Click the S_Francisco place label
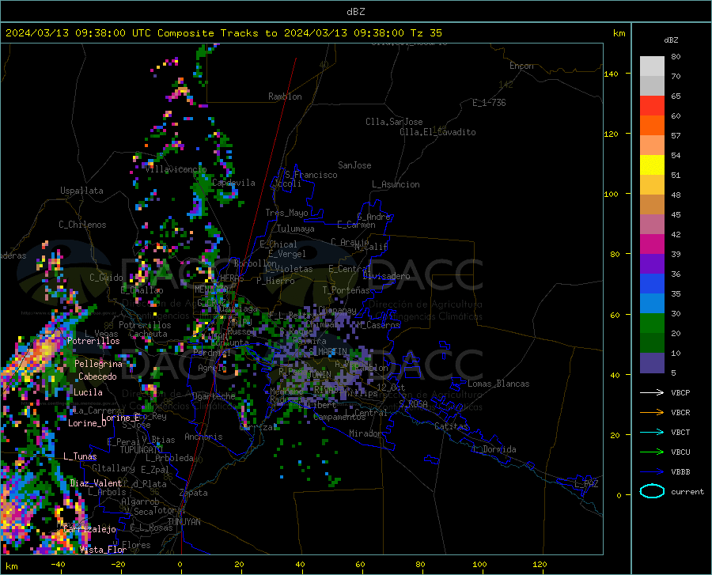712x575 pixels. pos(311,175)
